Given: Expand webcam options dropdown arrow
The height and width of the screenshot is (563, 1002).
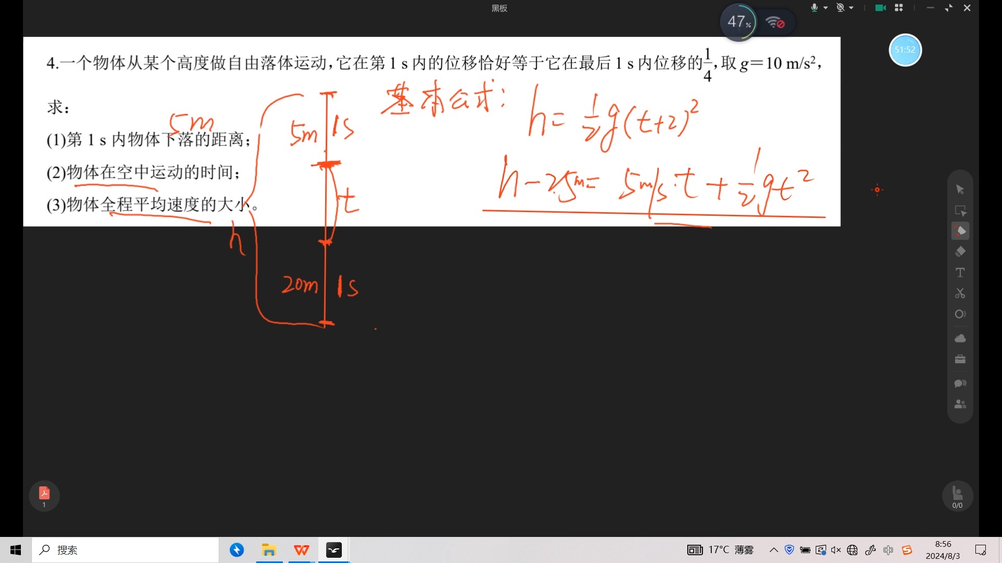Looking at the screenshot, I should tap(851, 8).
